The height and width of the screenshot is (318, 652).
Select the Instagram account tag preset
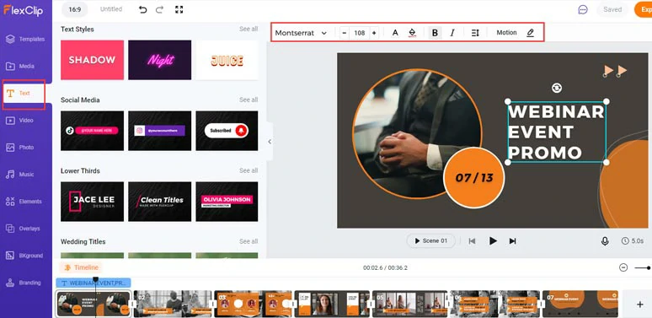[x=160, y=131]
